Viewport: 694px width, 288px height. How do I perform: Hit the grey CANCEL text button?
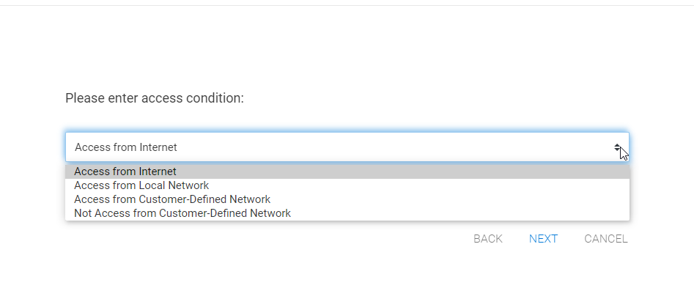pyautogui.click(x=606, y=239)
